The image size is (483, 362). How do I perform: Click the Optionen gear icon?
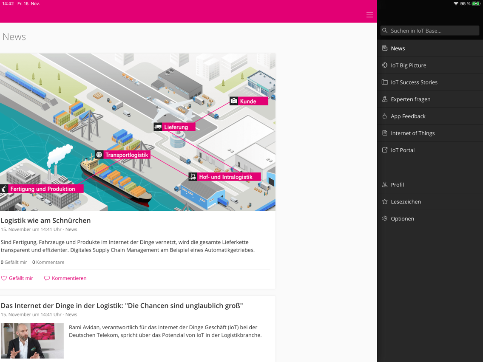click(x=385, y=218)
